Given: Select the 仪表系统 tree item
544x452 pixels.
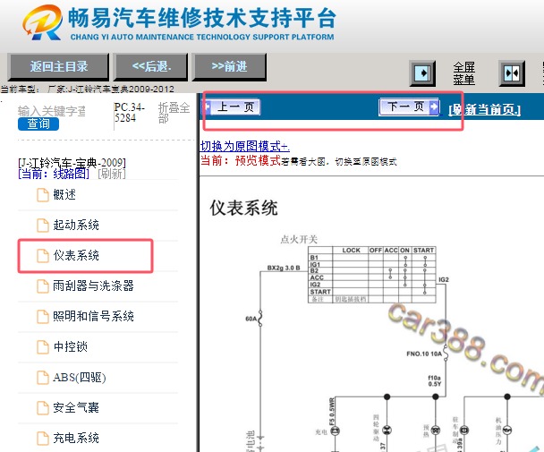Looking at the screenshot, I should (76, 255).
